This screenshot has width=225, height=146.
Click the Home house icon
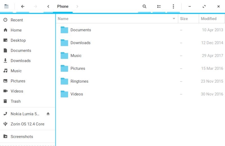[x=5, y=30]
